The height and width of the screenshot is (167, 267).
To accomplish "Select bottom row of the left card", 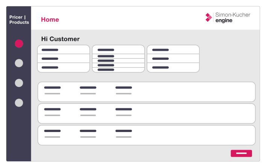I will pos(63,68).
